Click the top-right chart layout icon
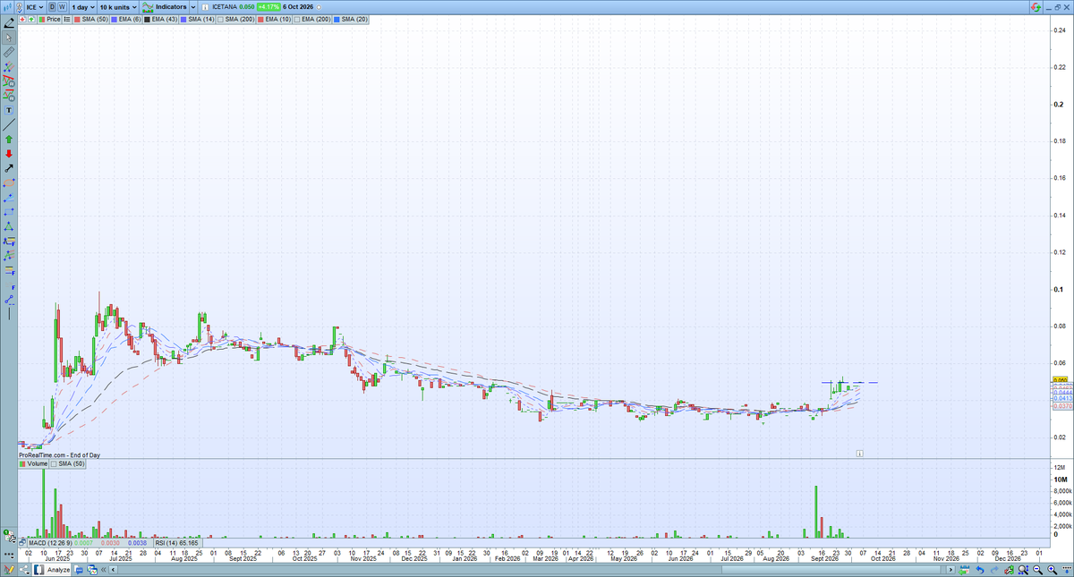This screenshot has height=577, width=1074. [x=1036, y=6]
